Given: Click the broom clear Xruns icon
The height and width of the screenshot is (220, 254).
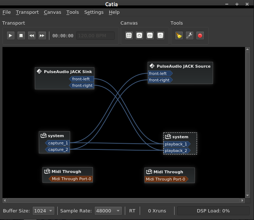Looking at the screenshot, I should [x=179, y=35].
